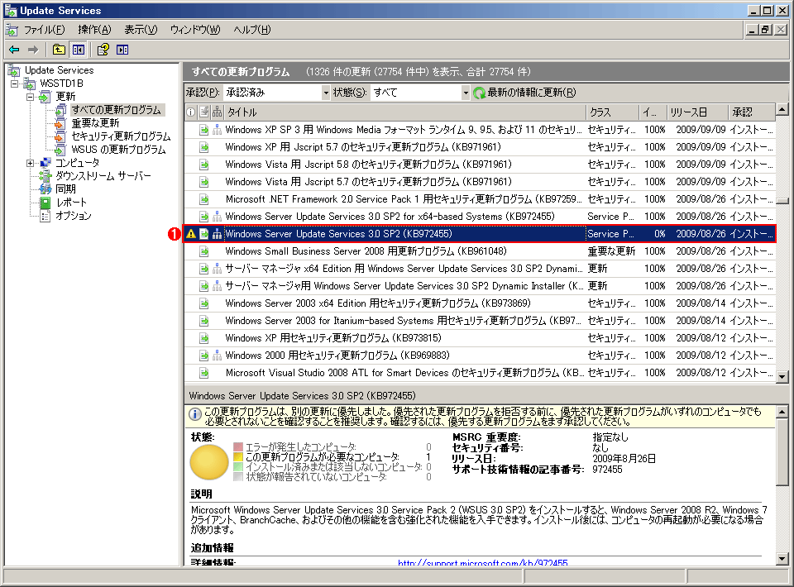Sort by the タイトル column header
Image resolution: width=794 pixels, height=587 pixels.
coord(405,112)
